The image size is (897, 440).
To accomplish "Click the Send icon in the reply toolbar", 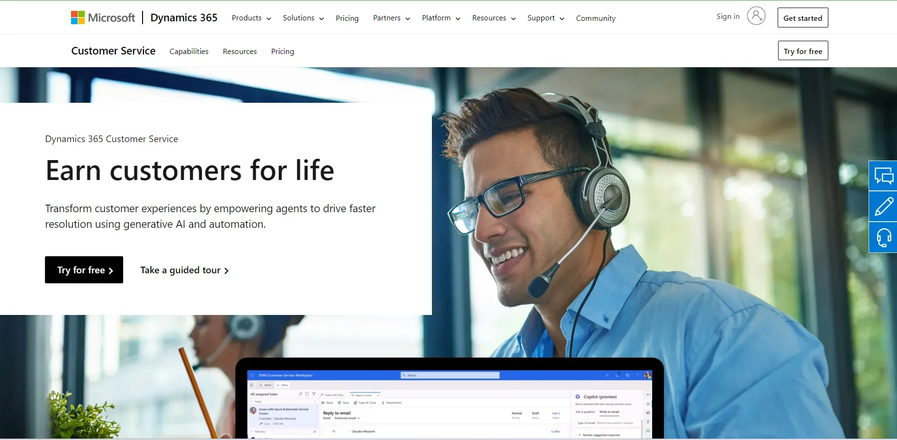I will (x=323, y=403).
